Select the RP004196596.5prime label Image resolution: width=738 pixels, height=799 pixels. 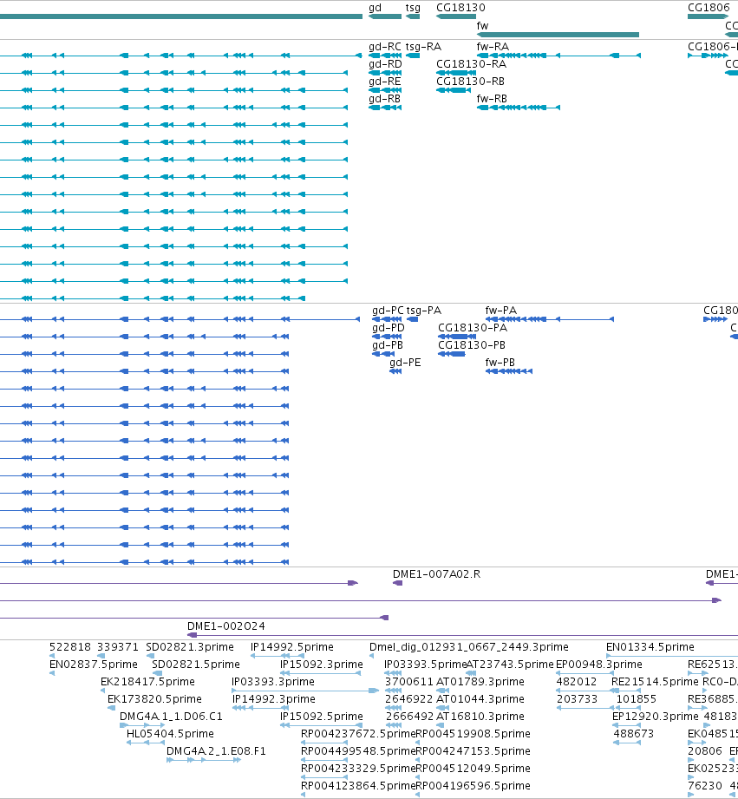pyautogui.click(x=473, y=786)
